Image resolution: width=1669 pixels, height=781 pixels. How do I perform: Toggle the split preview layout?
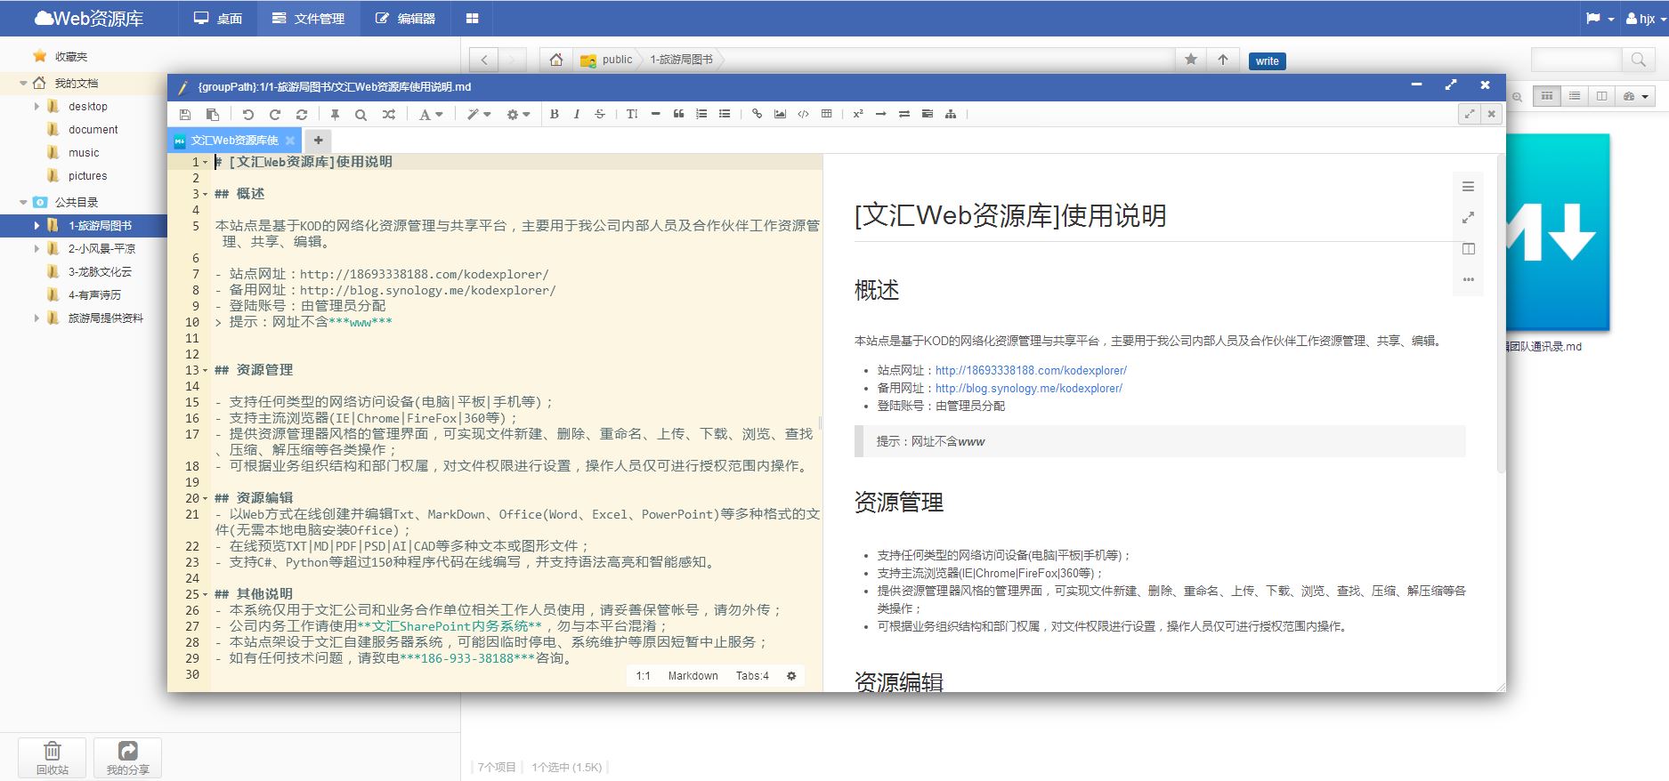(x=1468, y=249)
